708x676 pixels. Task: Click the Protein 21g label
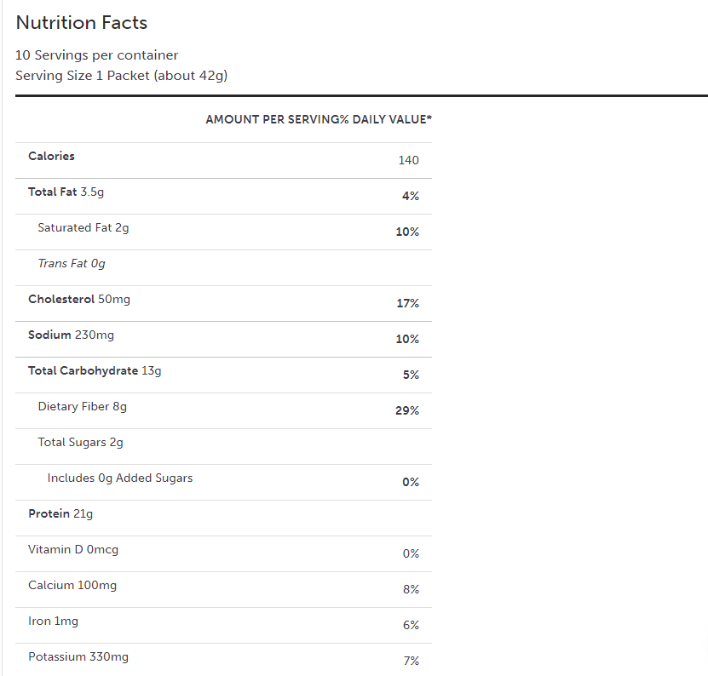click(60, 513)
